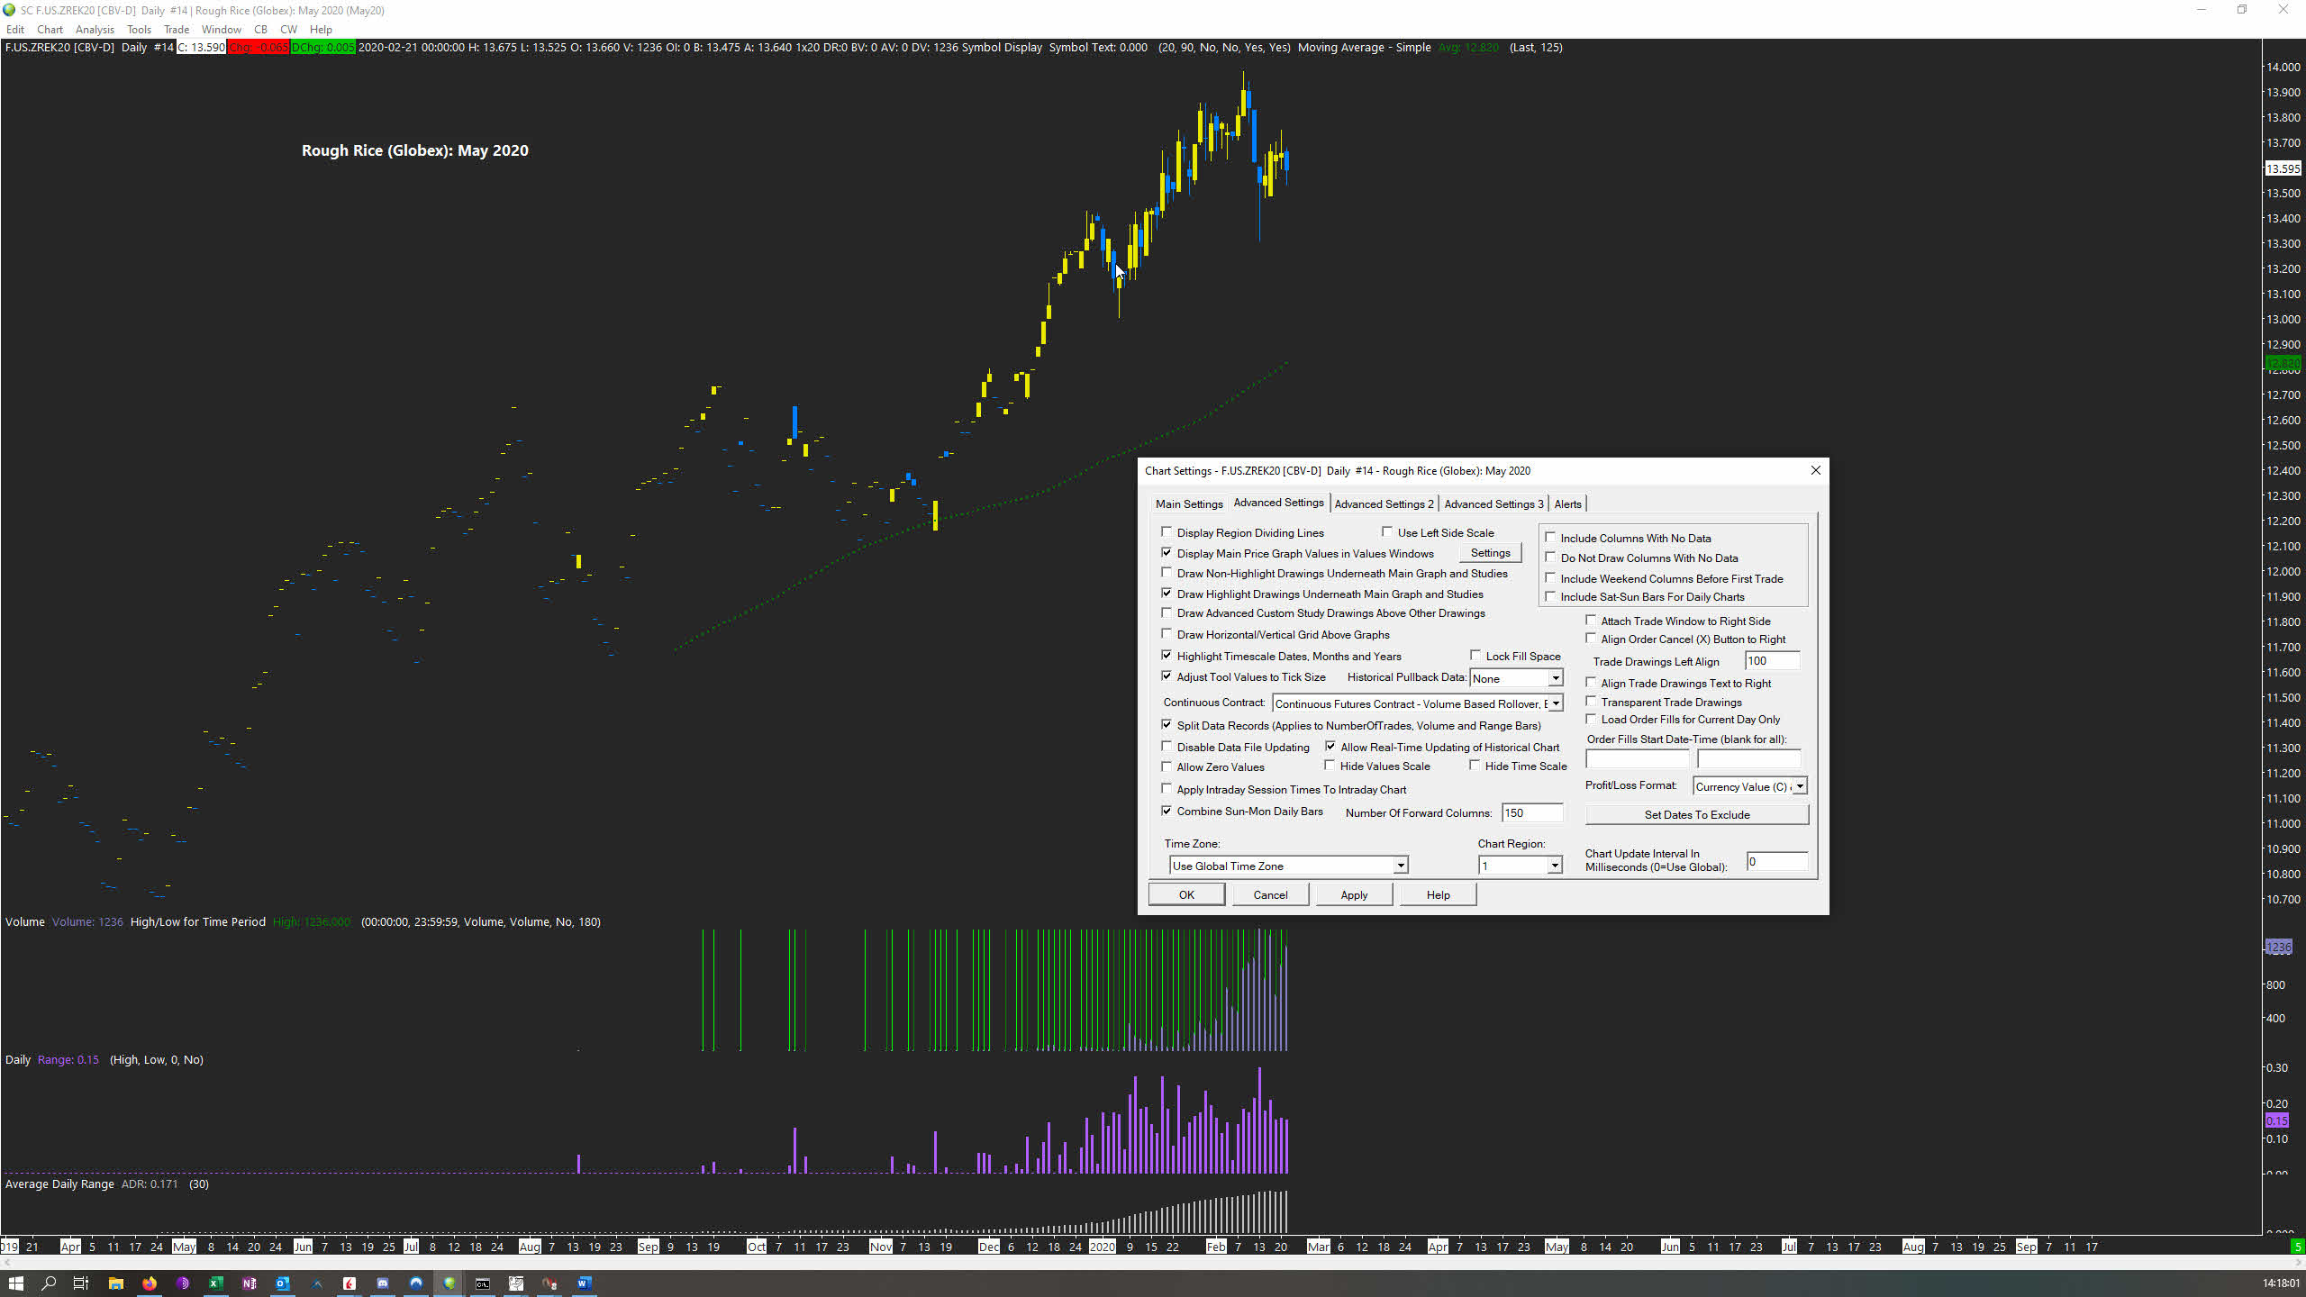Switch to the Advanced Settings 2 tab
This screenshot has height=1297, width=2306.
click(x=1383, y=503)
